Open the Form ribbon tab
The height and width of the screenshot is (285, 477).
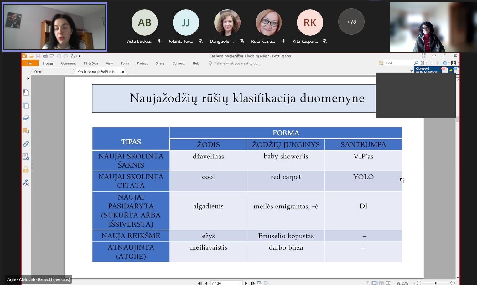tap(125, 63)
